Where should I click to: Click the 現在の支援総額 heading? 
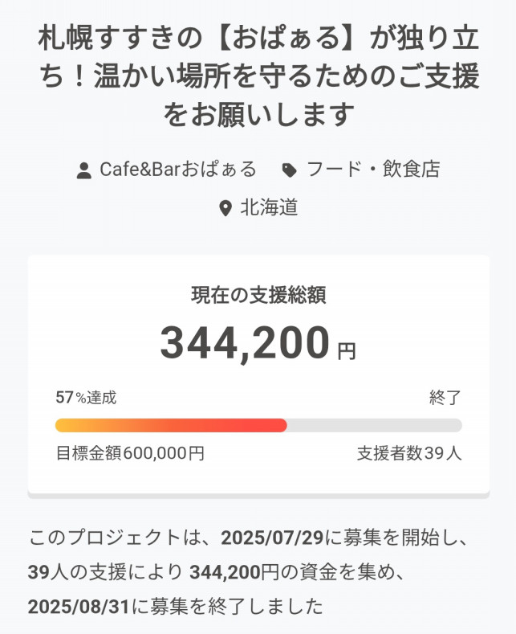pos(258,295)
